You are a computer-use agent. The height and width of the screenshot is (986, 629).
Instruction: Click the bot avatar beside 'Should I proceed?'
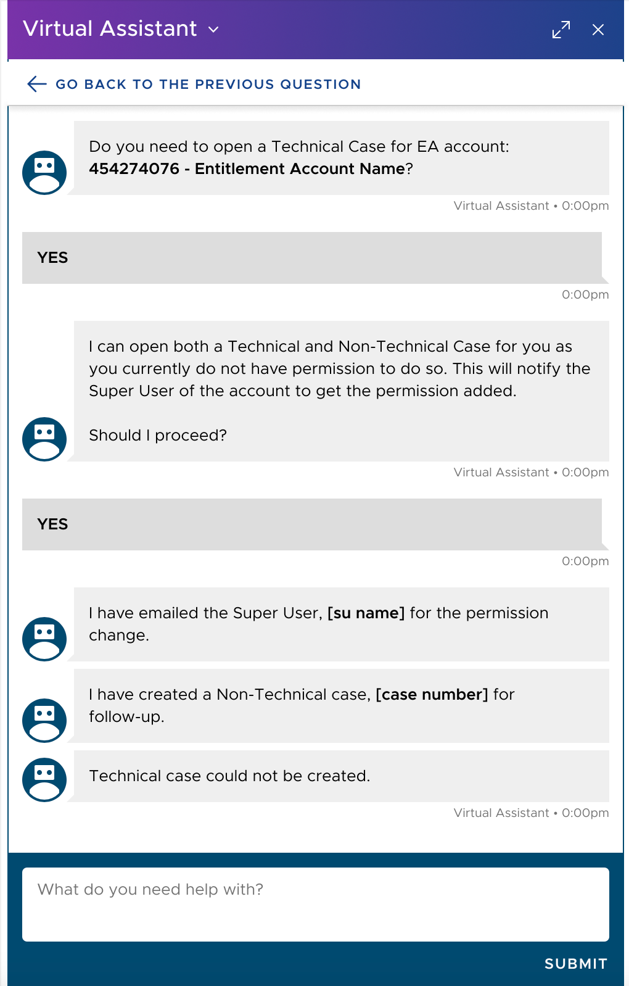(44, 439)
